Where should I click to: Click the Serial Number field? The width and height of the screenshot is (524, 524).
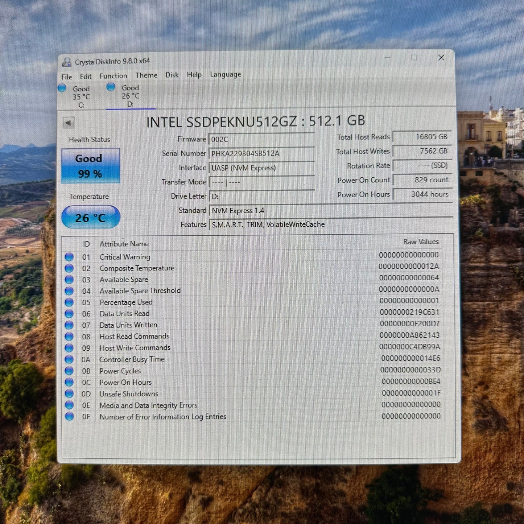point(261,153)
